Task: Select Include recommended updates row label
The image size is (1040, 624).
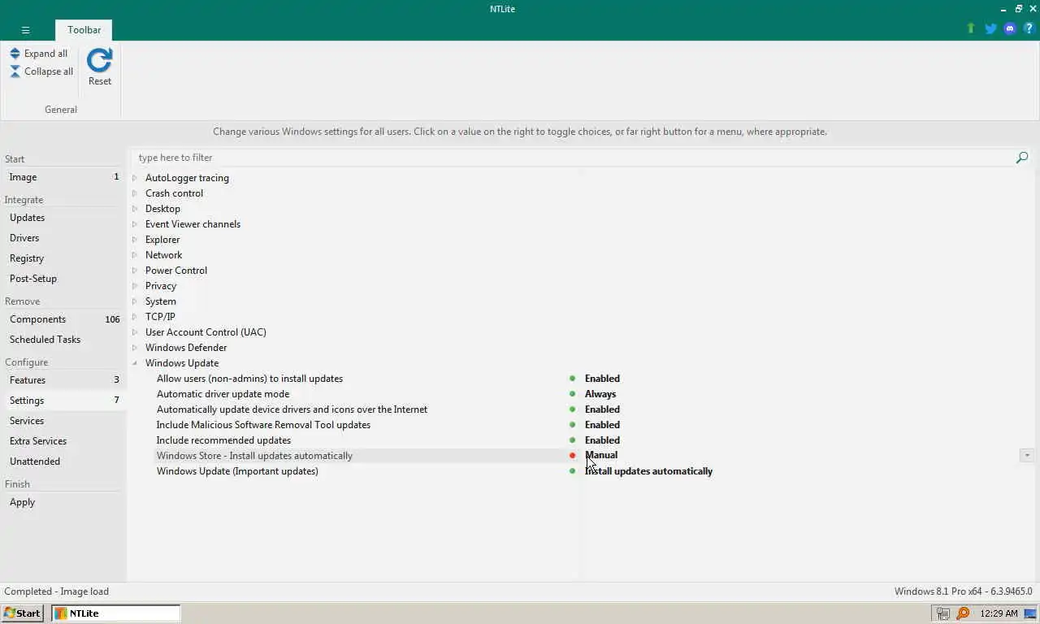Action: [223, 440]
